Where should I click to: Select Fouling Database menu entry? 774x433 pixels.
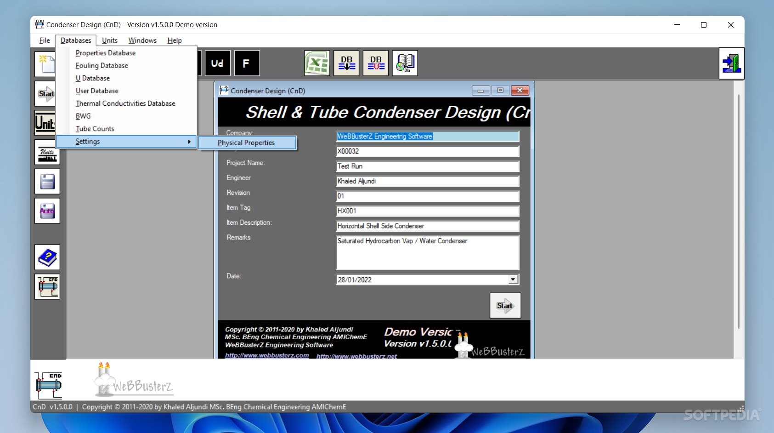tap(126, 66)
